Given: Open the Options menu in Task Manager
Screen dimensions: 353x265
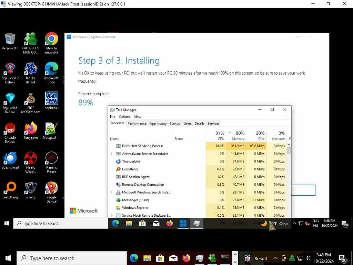Looking at the screenshot, I should coord(124,117).
